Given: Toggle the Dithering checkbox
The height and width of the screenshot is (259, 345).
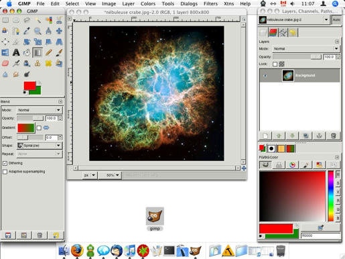Looking at the screenshot, I should tap(5, 163).
